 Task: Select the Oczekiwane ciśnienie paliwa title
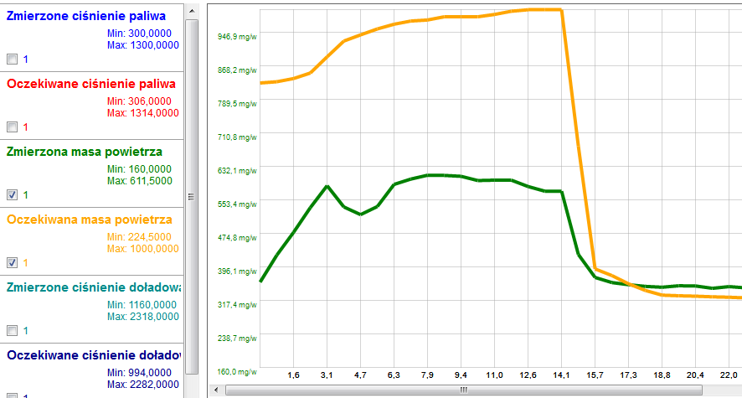pyautogui.click(x=90, y=84)
